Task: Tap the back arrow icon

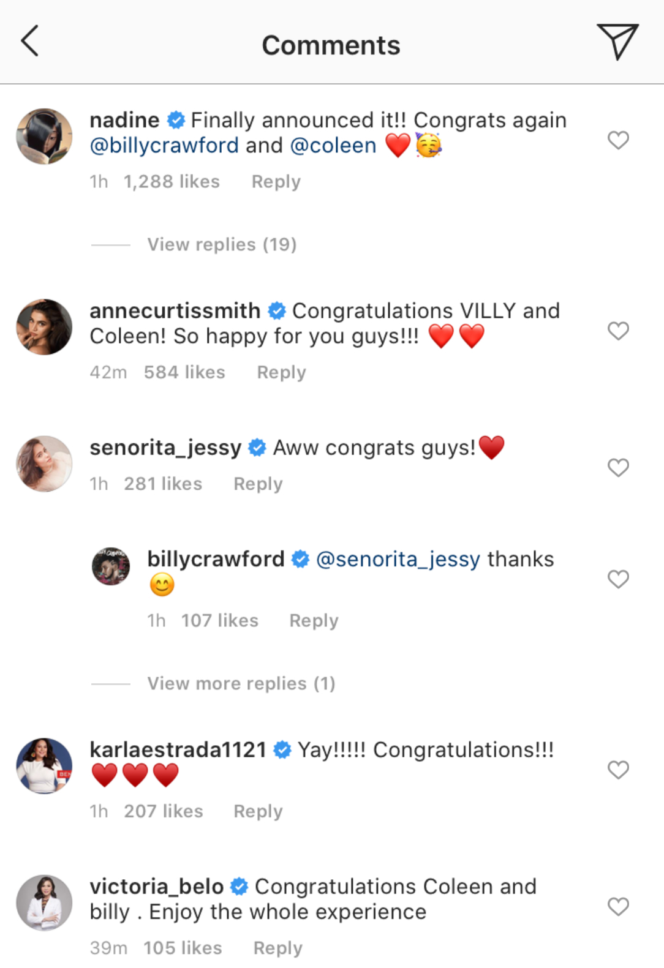Action: [x=30, y=41]
